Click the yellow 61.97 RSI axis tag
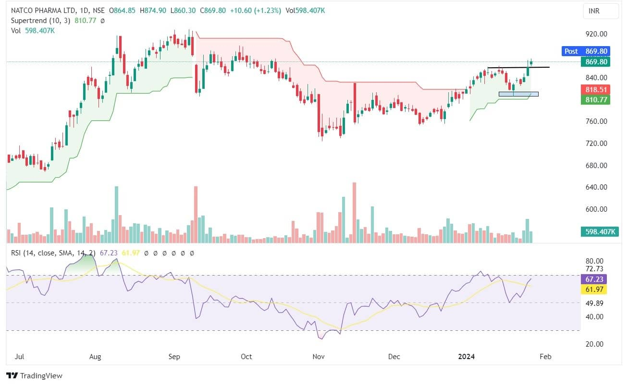Image resolution: width=628 pixels, height=386 pixels. click(x=594, y=289)
